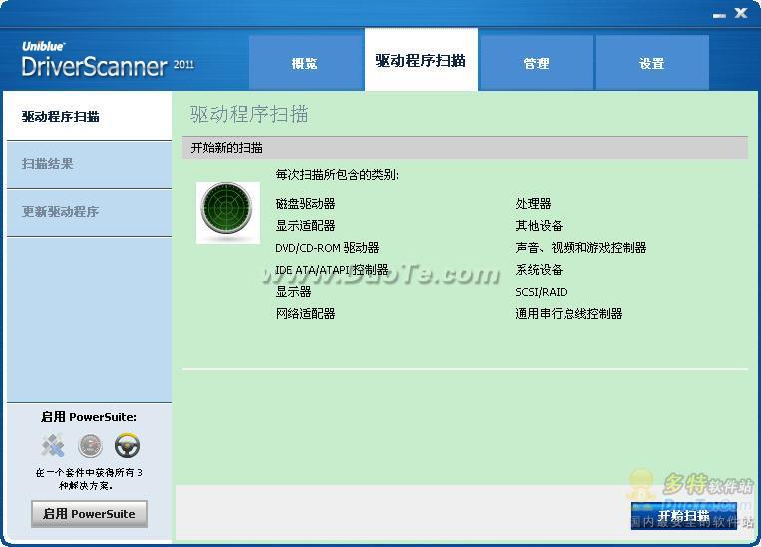Click the SCSI/RAID category text
The image size is (761, 547).
(542, 292)
